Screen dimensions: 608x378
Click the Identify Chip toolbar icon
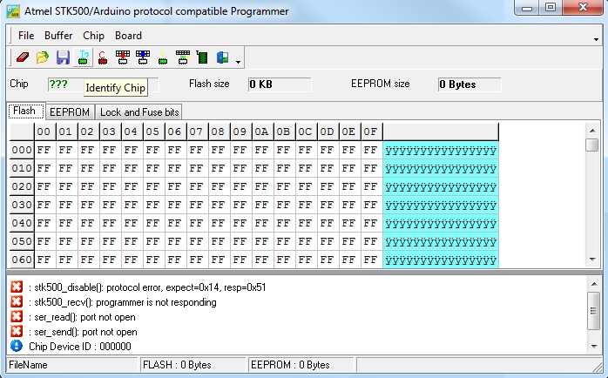coord(84,57)
